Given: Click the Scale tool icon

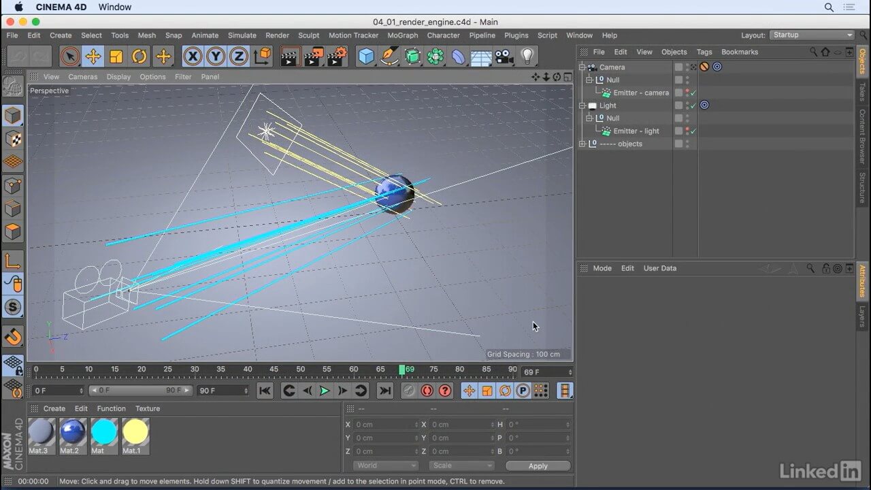Looking at the screenshot, I should [116, 56].
